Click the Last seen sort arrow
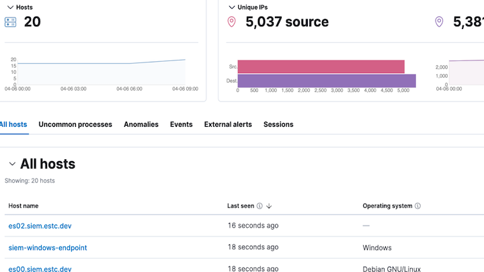The width and height of the screenshot is (484, 272). pyautogui.click(x=269, y=206)
